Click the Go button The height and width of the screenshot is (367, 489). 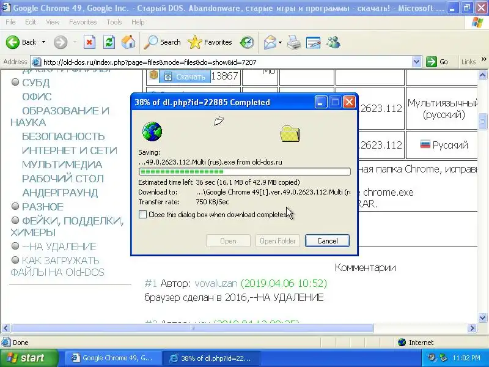[438, 62]
